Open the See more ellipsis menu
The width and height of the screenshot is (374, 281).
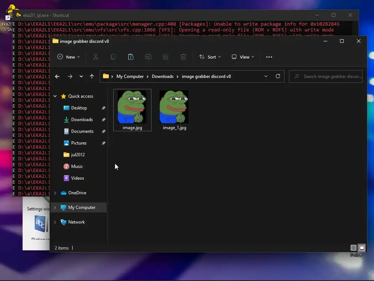tap(269, 57)
